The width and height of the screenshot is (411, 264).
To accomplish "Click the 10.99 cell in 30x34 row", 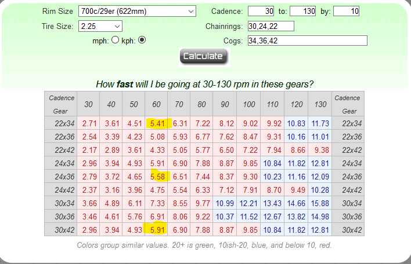I will tap(225, 203).
